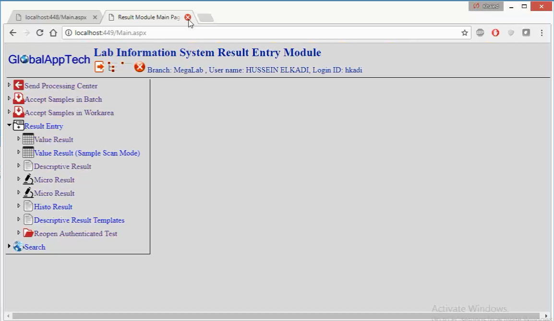Image resolution: width=554 pixels, height=321 pixels.
Task: Close the localhost:448 tab
Action: 95,17
